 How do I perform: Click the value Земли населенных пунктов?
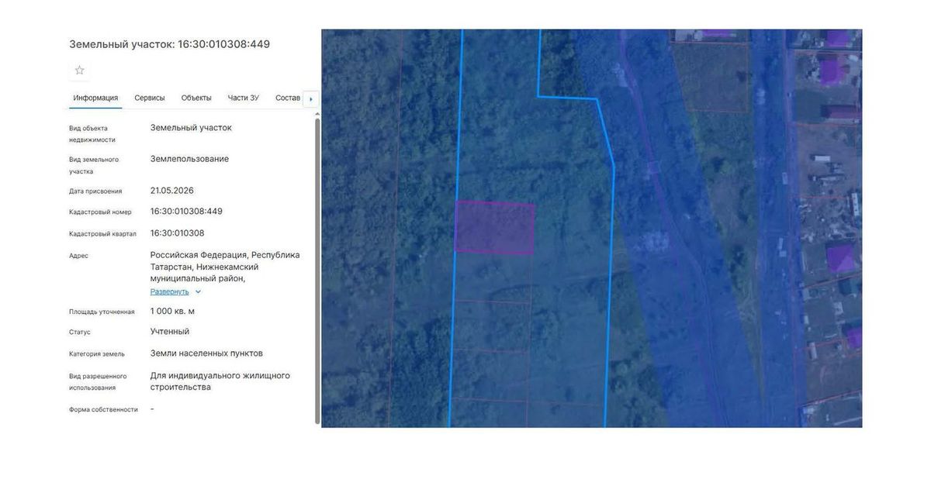(x=206, y=353)
